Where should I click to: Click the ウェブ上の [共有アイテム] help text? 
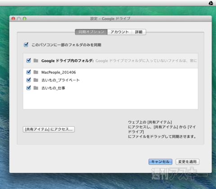pyautogui.click(x=162, y=129)
